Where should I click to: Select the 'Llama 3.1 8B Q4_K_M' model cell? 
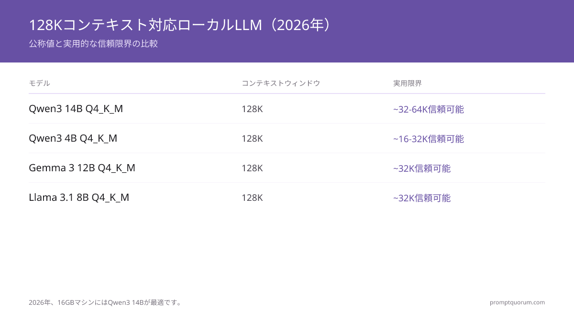click(79, 197)
